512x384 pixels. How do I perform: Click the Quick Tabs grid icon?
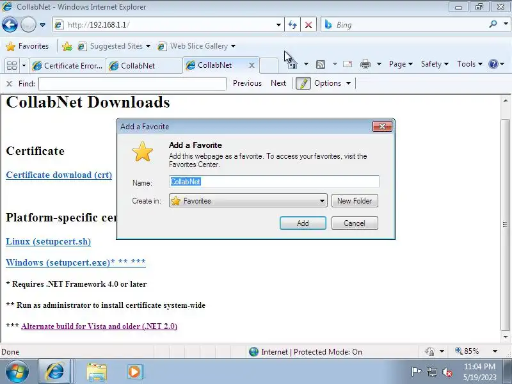[12, 66]
